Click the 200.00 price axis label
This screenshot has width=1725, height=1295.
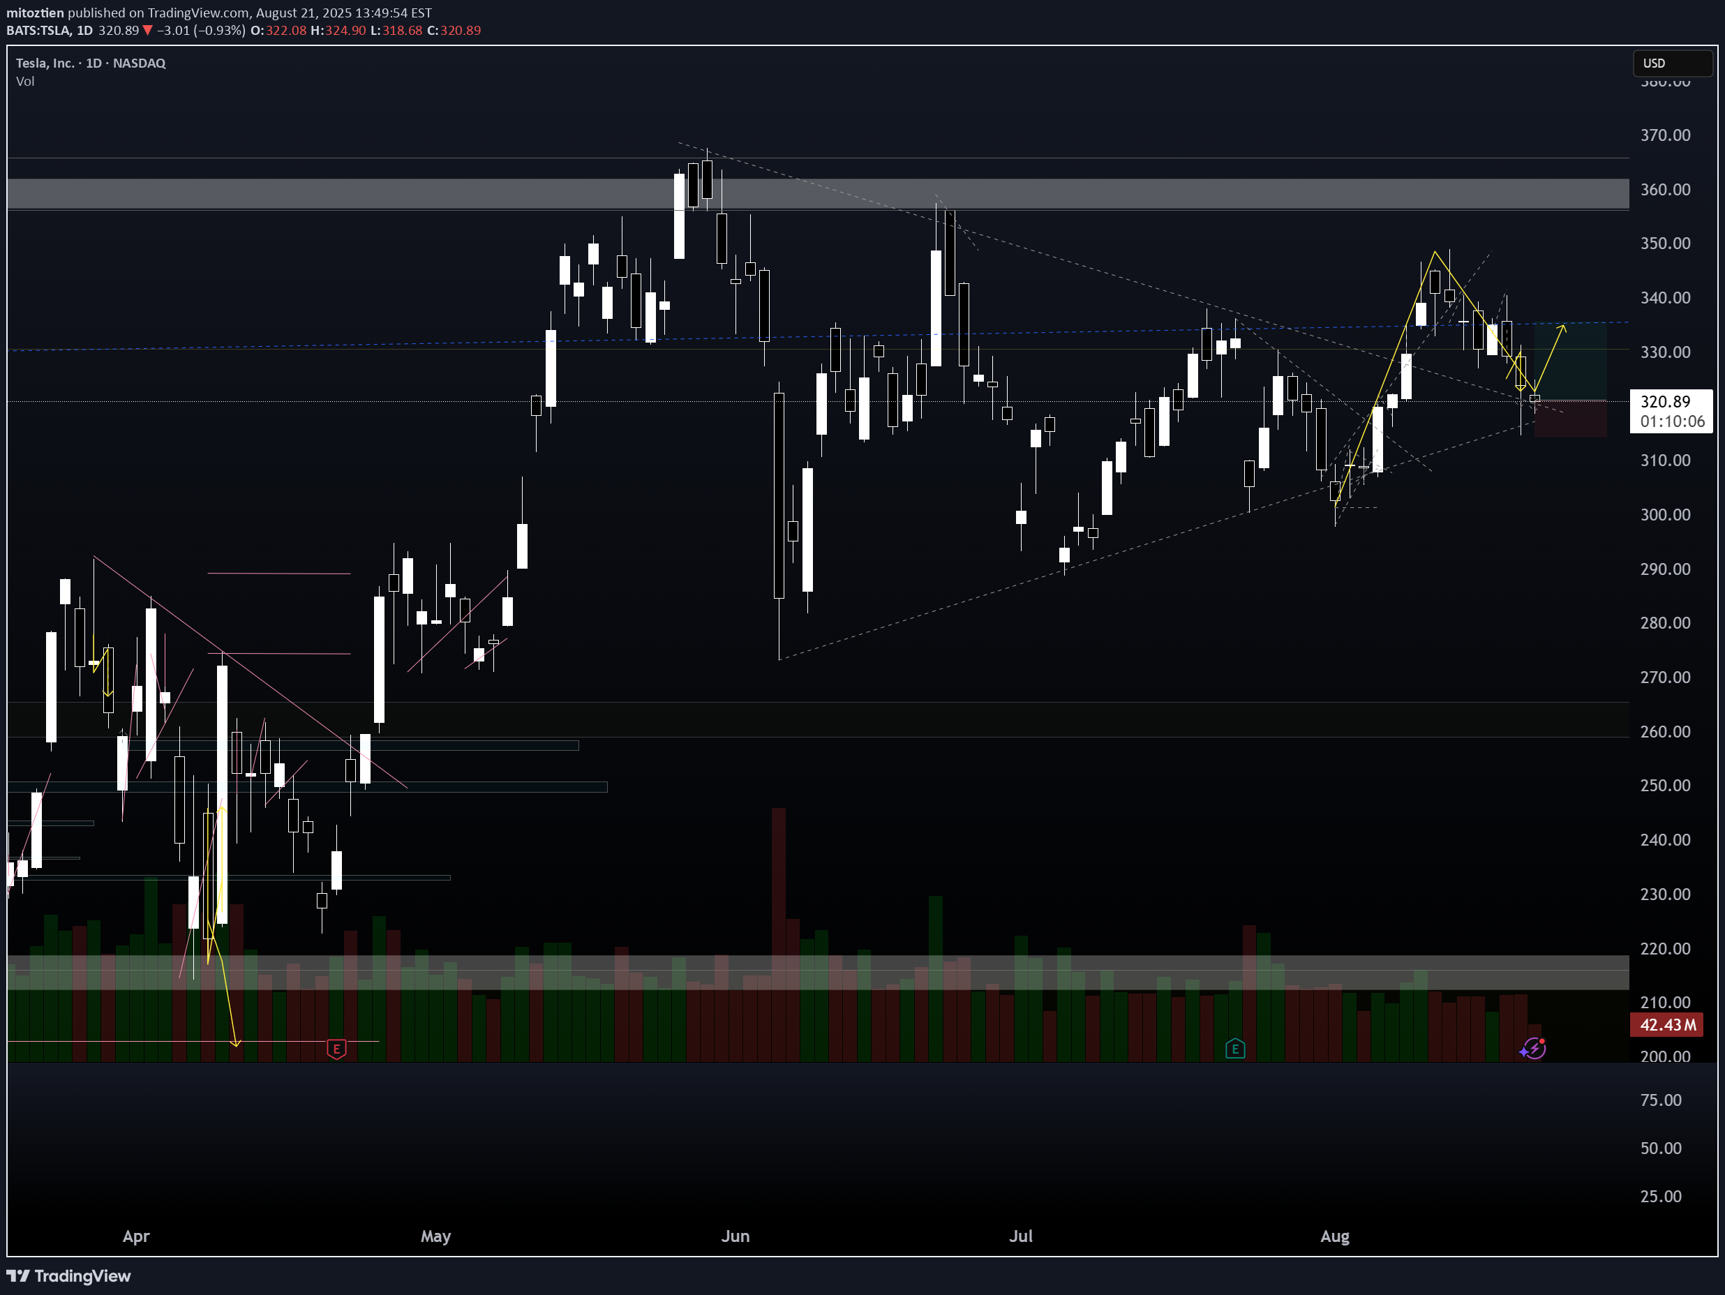click(x=1666, y=1056)
